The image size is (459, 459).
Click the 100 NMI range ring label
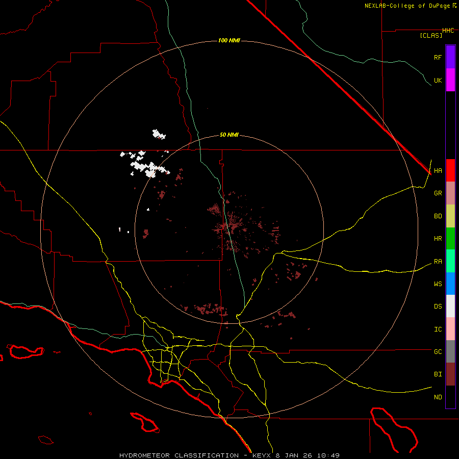point(229,40)
